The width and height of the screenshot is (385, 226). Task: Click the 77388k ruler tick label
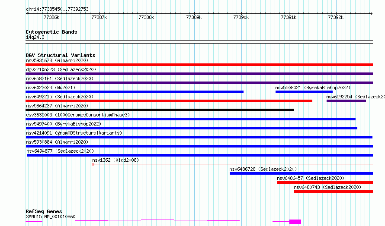point(146,17)
